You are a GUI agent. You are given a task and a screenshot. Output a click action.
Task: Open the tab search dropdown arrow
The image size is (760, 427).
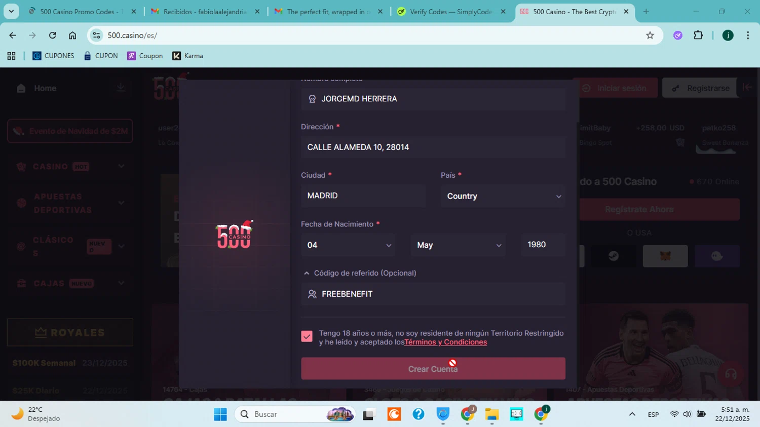11,11
